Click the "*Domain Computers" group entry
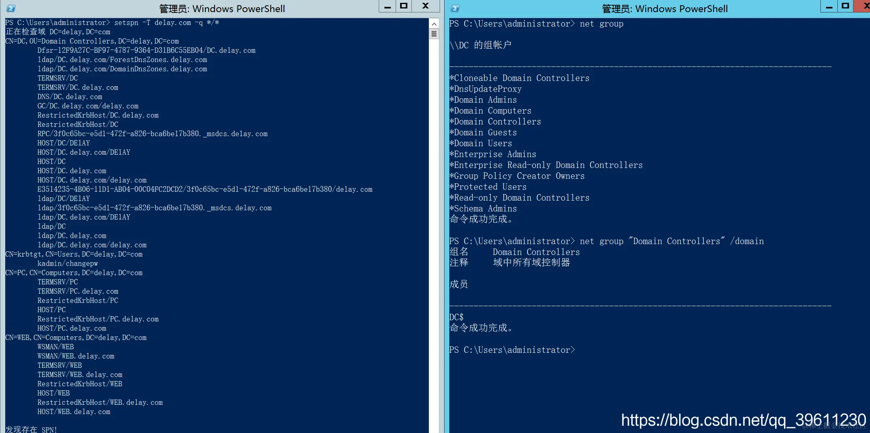This screenshot has height=433, width=870. point(490,111)
